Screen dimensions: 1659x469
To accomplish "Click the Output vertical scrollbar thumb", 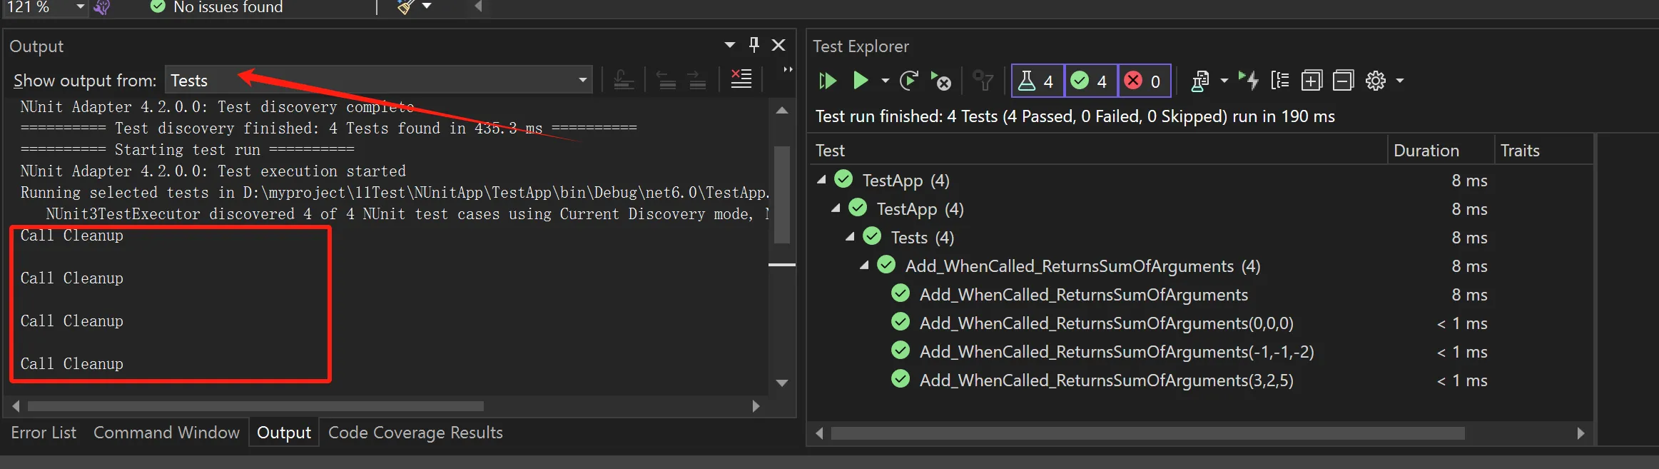I will click(782, 195).
